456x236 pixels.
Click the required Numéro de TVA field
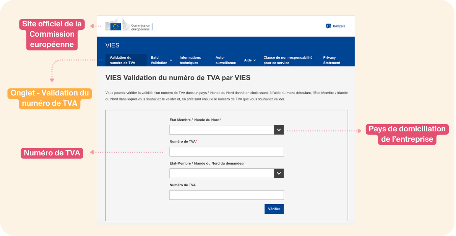coord(227,152)
